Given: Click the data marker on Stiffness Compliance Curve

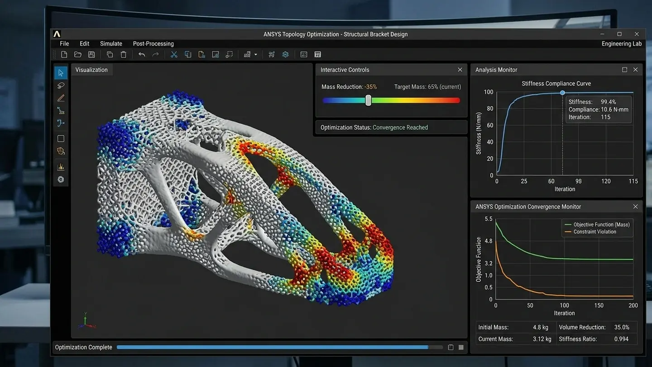Looking at the screenshot, I should (x=562, y=92).
